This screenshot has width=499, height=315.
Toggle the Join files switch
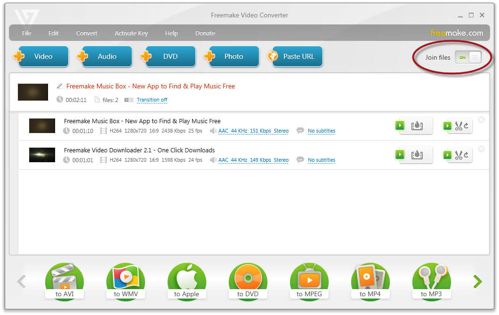(468, 57)
